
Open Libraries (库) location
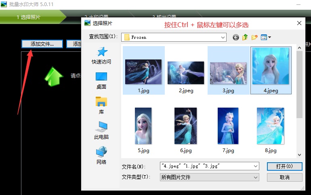tap(101, 106)
